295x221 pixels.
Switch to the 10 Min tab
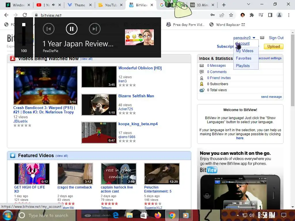pos(203,5)
